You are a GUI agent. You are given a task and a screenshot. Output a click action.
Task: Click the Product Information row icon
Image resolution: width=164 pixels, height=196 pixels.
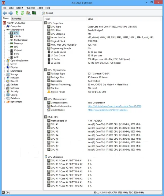tap(49, 106)
